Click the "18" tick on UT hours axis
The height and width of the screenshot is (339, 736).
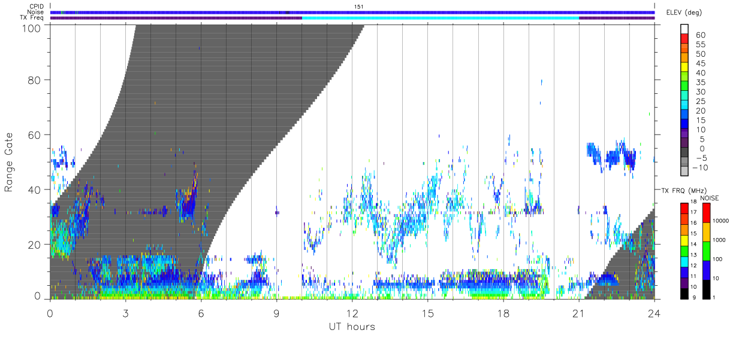[503, 313]
